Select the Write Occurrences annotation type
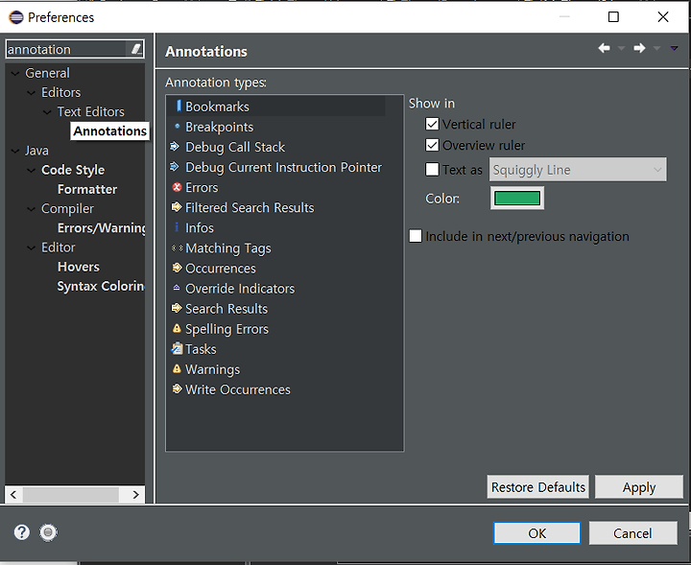 (x=238, y=389)
